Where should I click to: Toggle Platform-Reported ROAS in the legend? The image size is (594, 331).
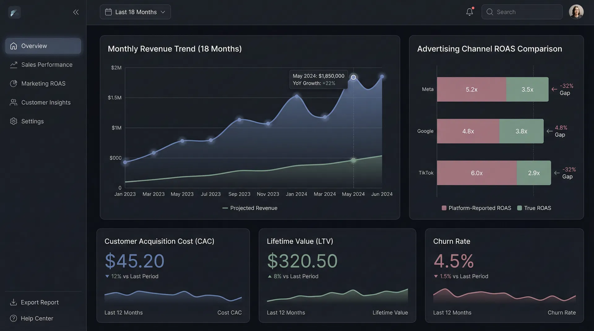pos(476,208)
